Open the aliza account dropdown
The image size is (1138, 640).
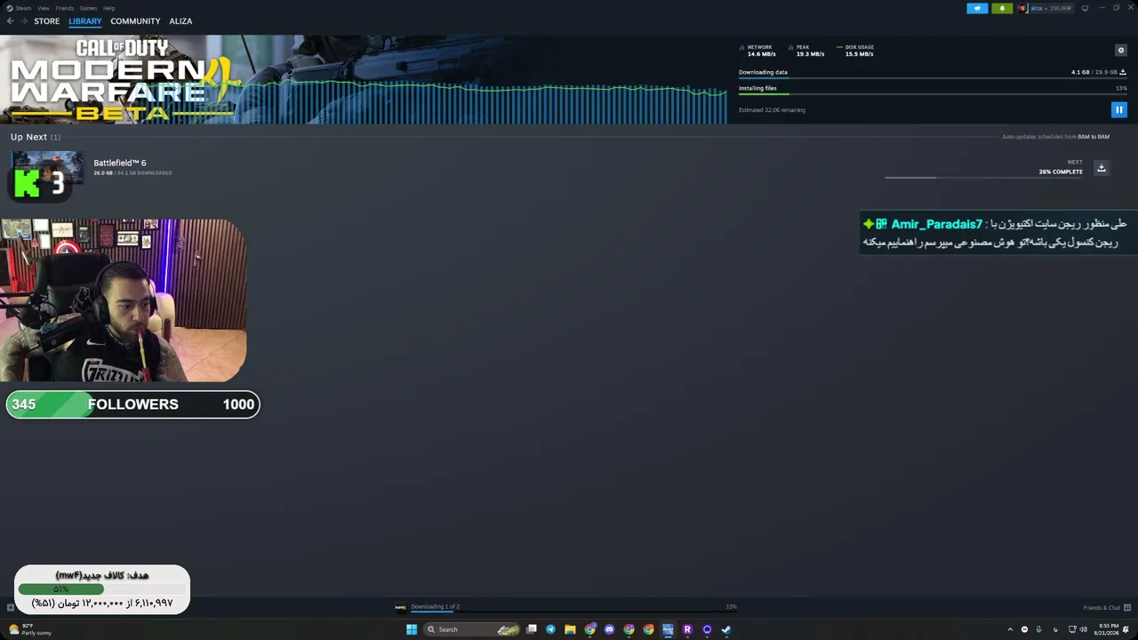[1051, 8]
